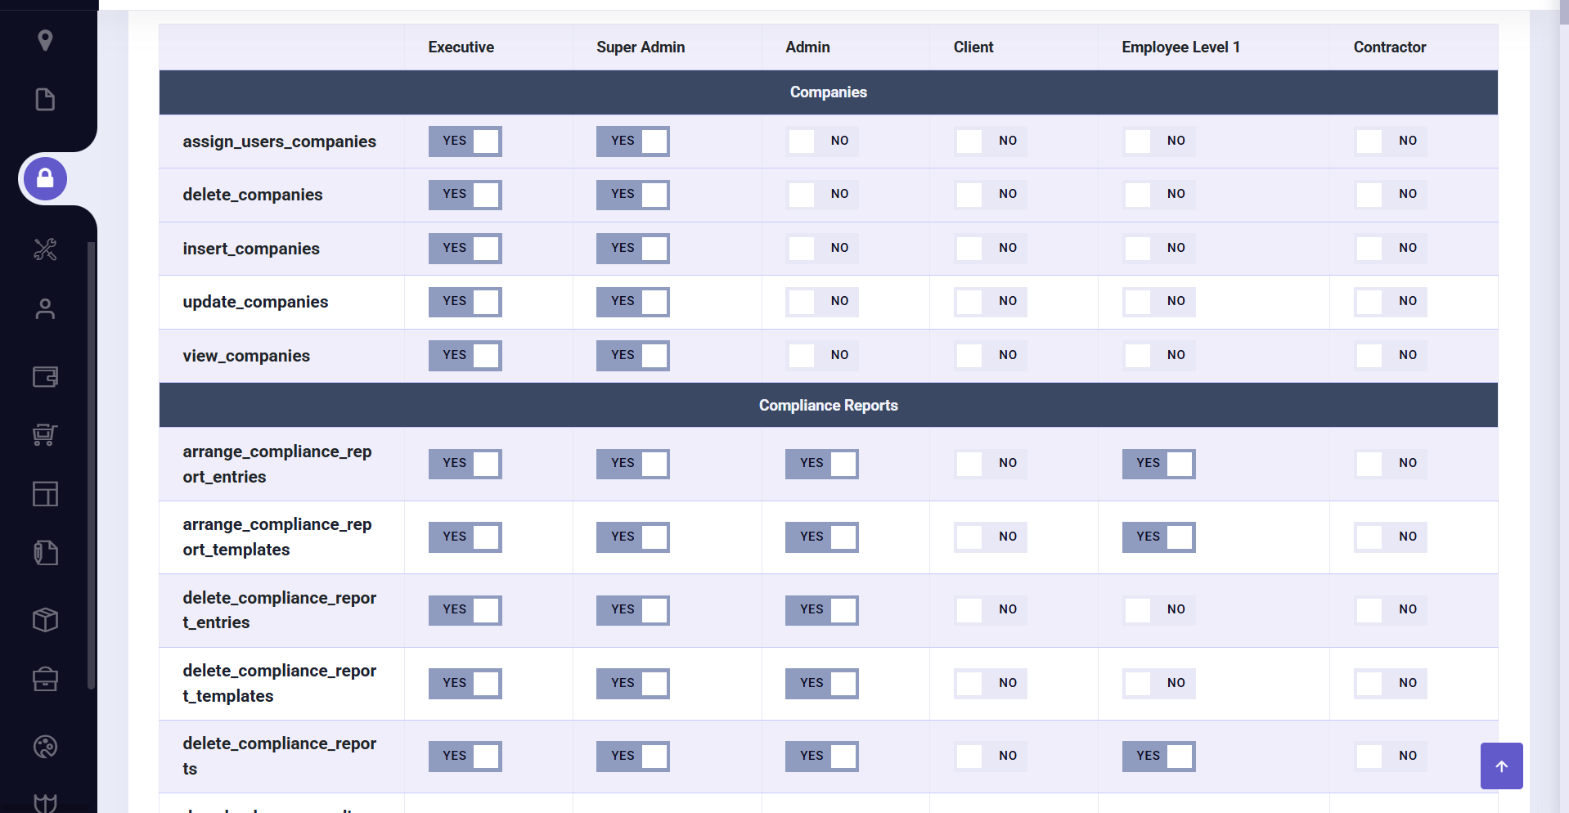Open the layout panel sidebar icon

(45, 494)
